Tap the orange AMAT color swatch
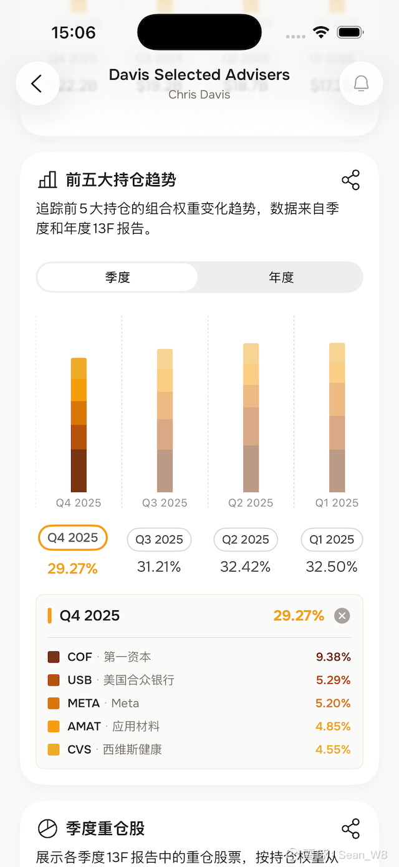This screenshot has width=399, height=867. pos(54,727)
